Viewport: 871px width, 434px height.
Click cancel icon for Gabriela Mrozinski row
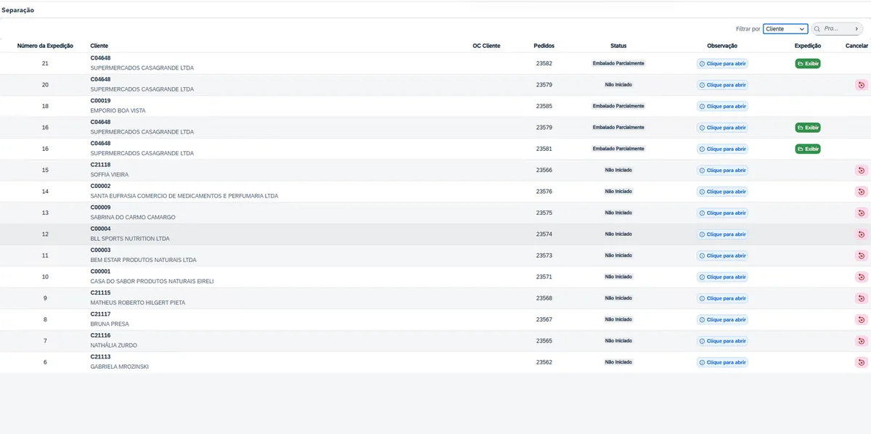861,362
